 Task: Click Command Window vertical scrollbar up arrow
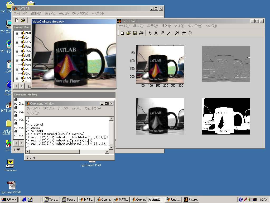pos(111,119)
